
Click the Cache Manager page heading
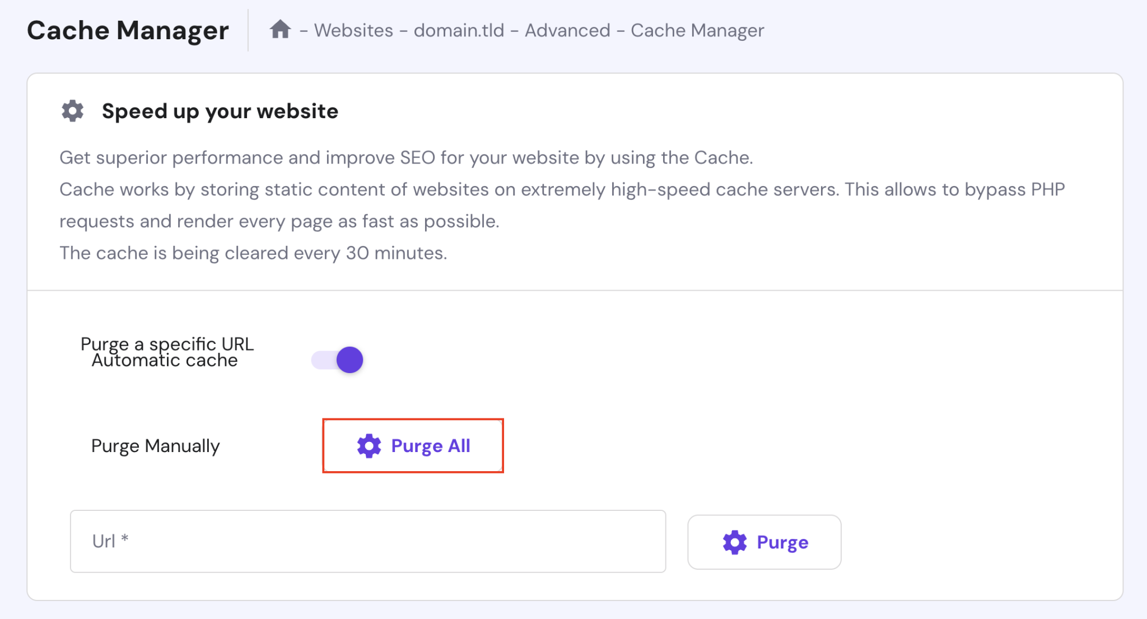[x=128, y=30]
